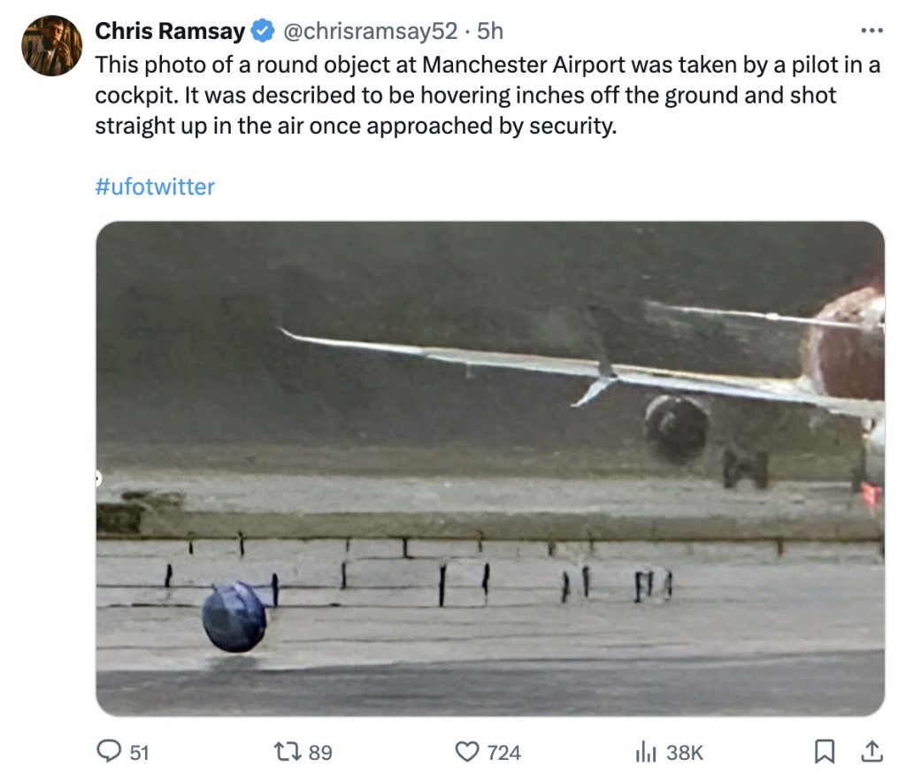Click the reply speech bubble icon
906x782 pixels.
coord(109,751)
